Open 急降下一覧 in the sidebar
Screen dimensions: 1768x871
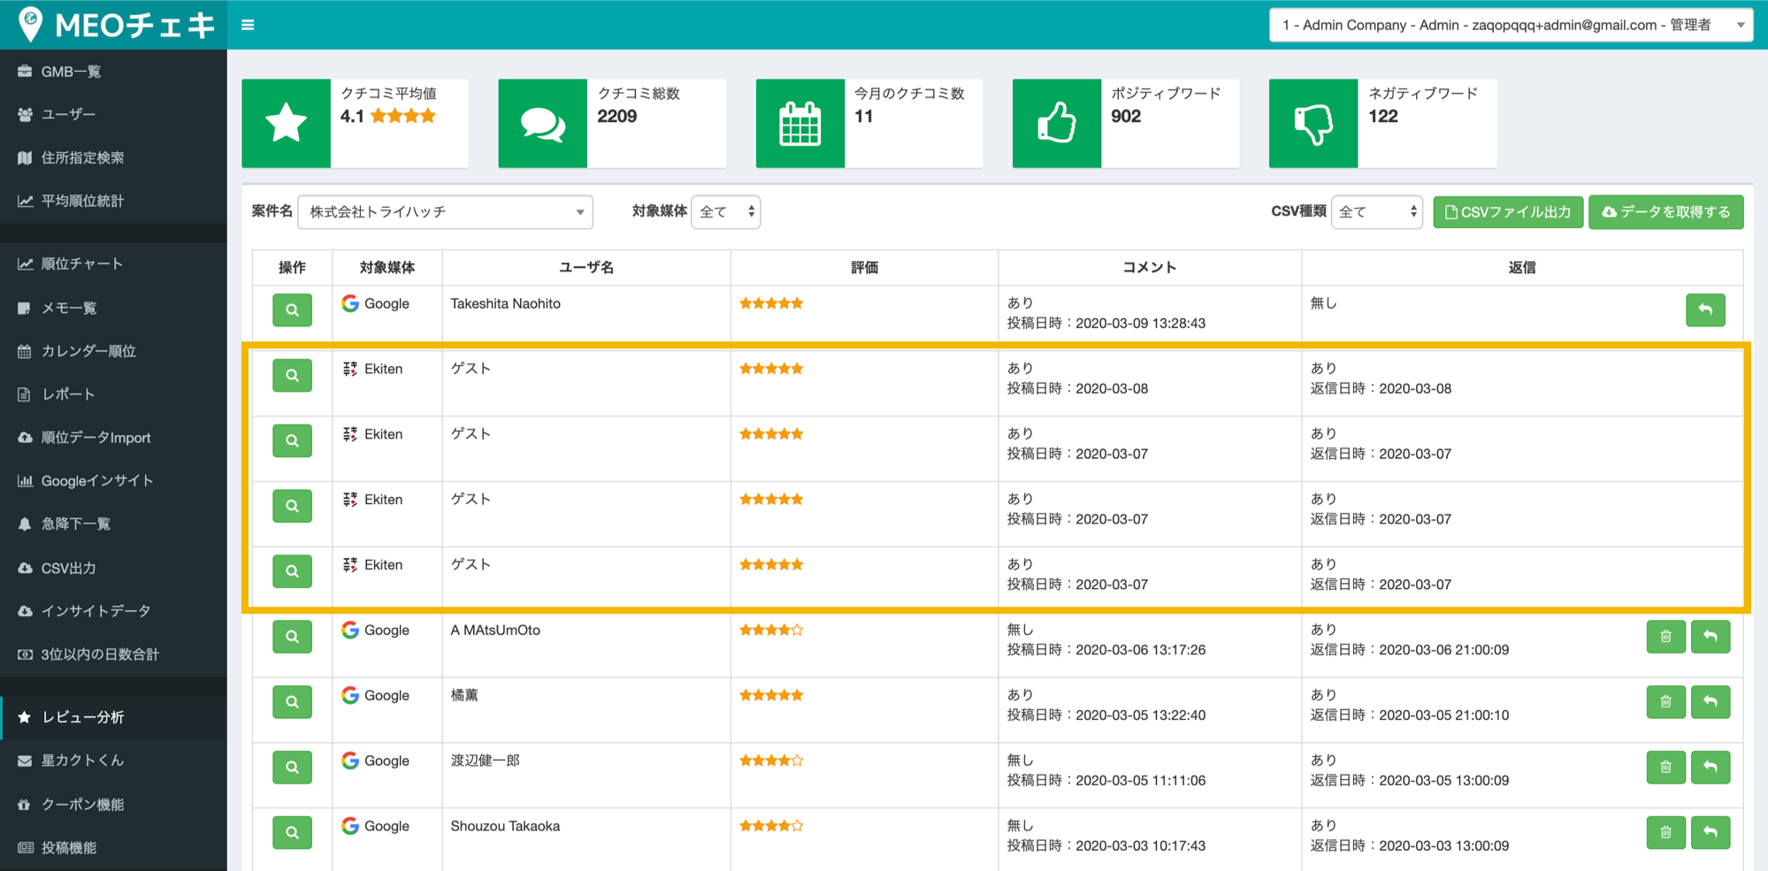113,523
